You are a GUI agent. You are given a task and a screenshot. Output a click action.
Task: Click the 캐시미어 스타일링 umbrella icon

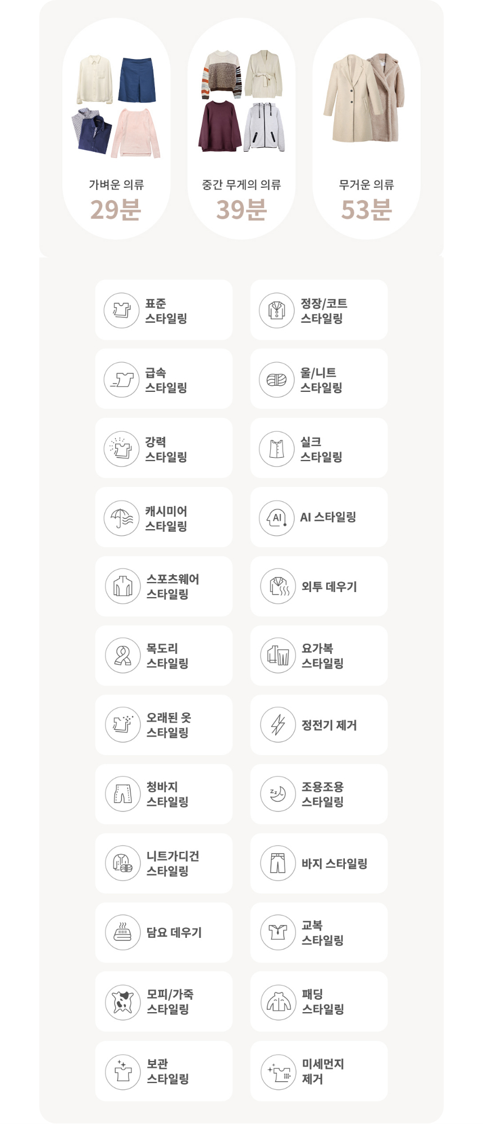point(122,518)
